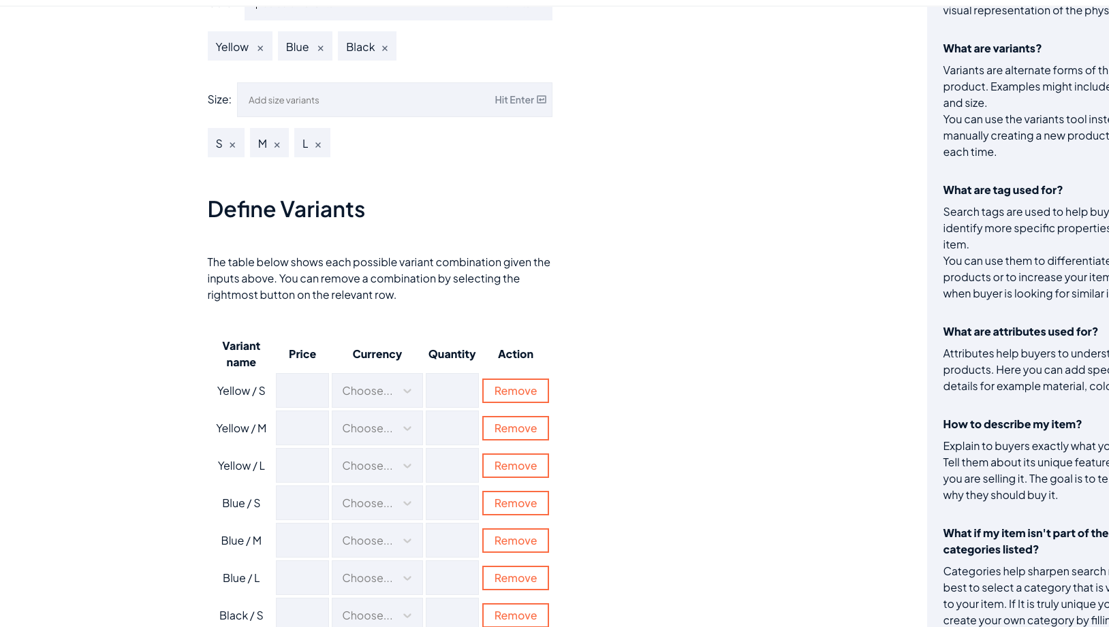Remove the Black / S variant
The height and width of the screenshot is (627, 1109).
(x=515, y=615)
